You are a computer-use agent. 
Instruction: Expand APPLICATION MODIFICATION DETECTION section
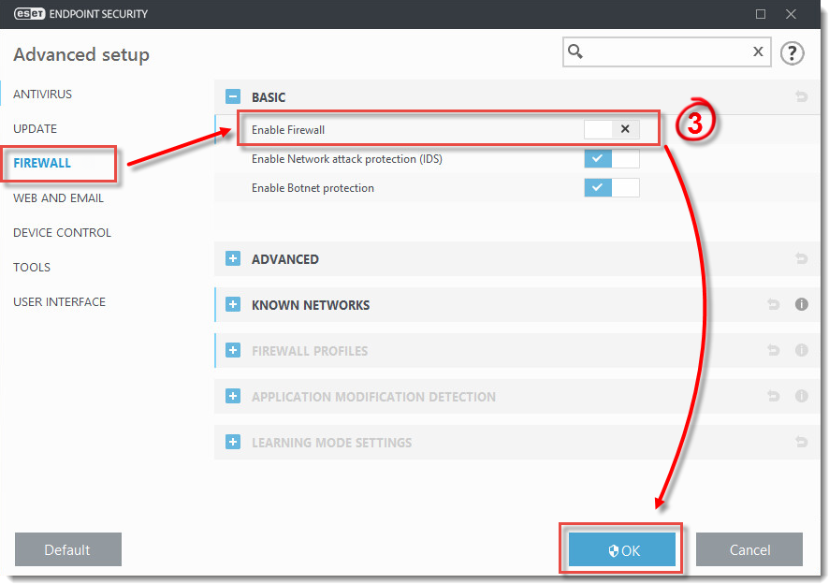tap(233, 396)
